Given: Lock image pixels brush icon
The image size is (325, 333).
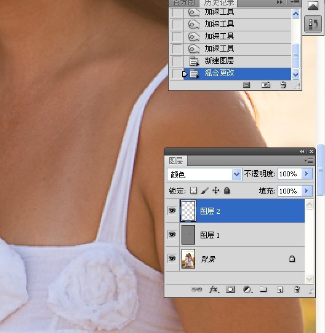Looking at the screenshot, I should tap(204, 190).
